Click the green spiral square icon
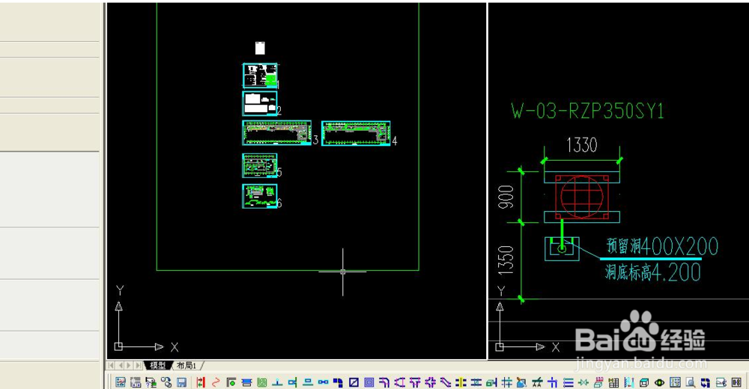 pyautogui.click(x=261, y=382)
